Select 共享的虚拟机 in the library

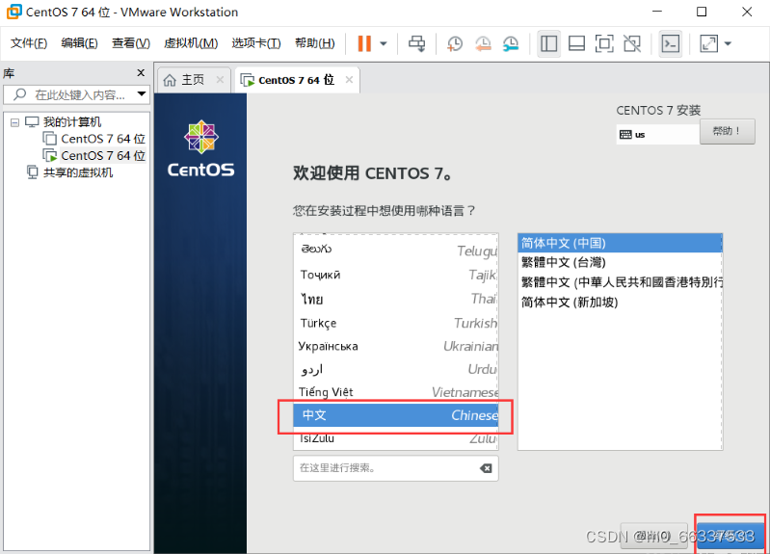78,172
